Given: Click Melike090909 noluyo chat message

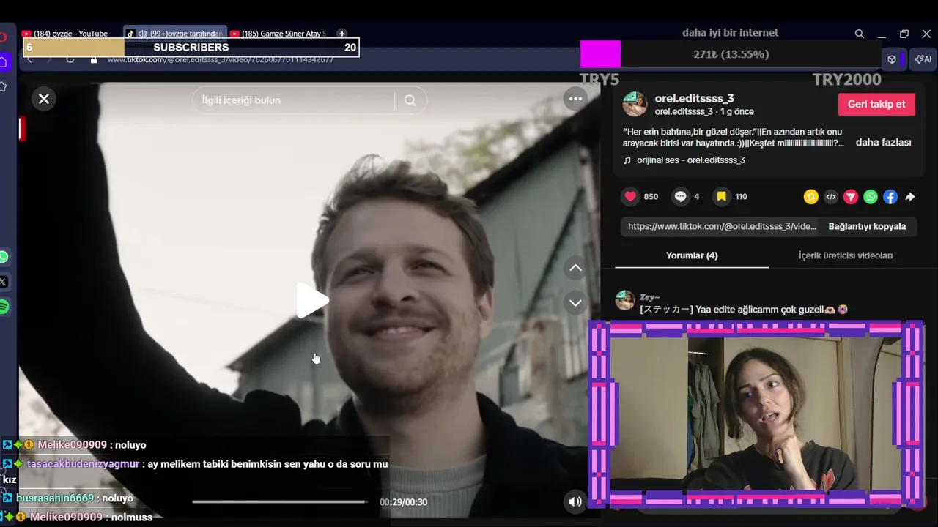Looking at the screenshot, I should pyautogui.click(x=92, y=444).
